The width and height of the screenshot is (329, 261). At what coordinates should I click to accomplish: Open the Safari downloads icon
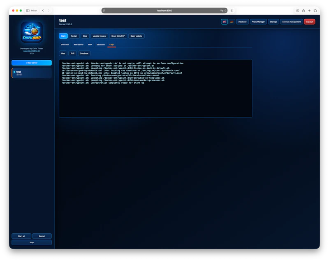pyautogui.click(x=297, y=11)
